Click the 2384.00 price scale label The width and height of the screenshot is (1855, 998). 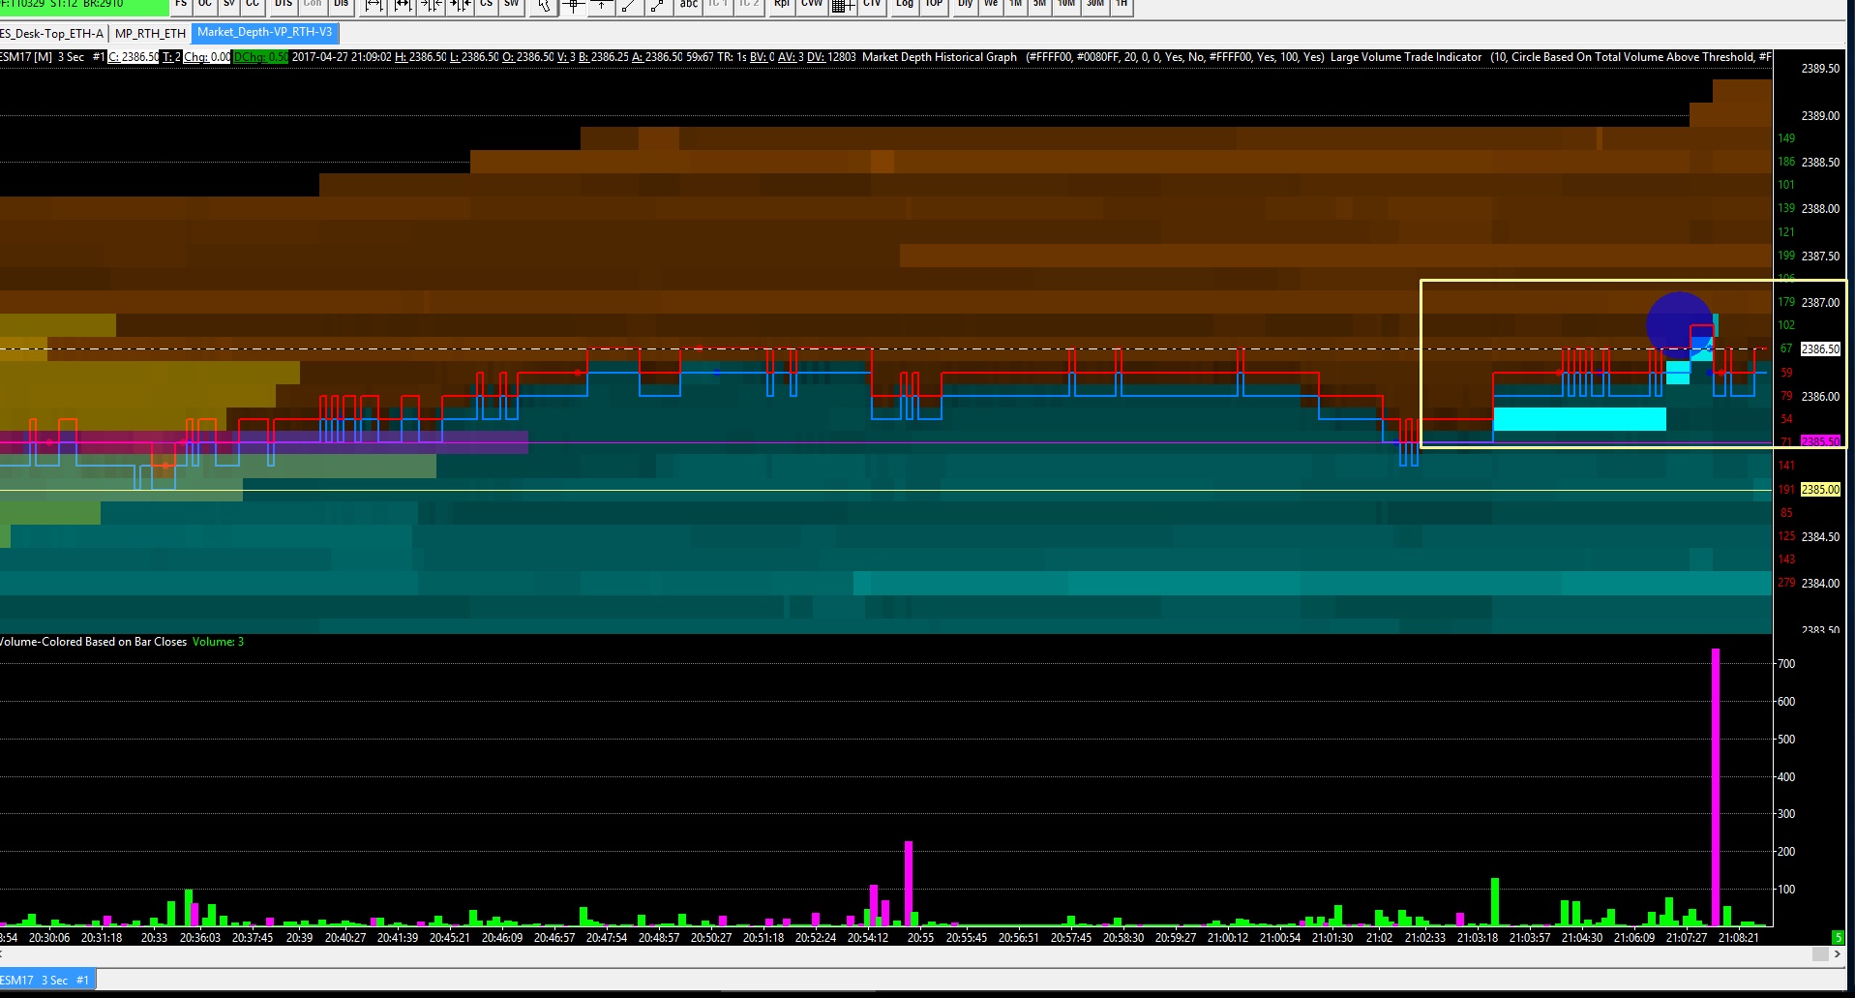click(1820, 584)
